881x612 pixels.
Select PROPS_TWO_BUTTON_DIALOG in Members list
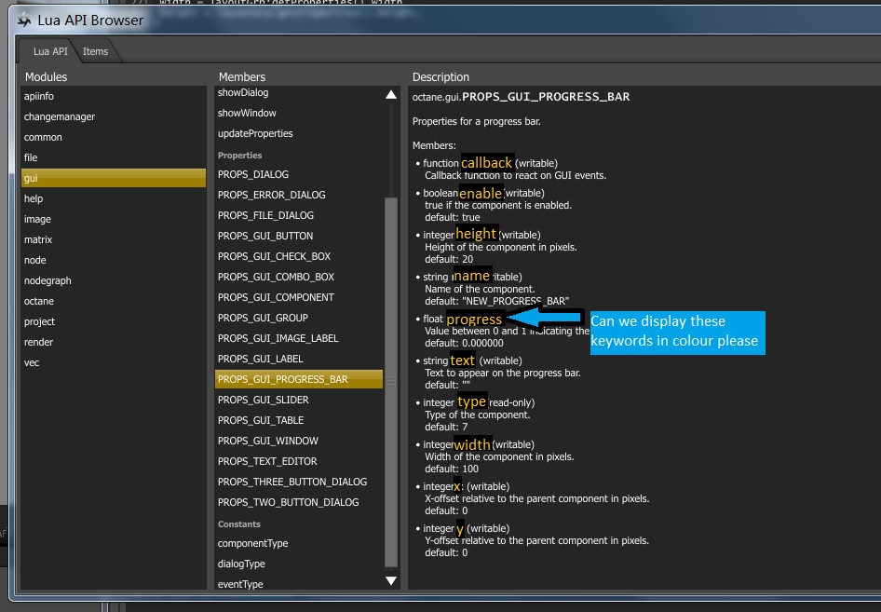pyautogui.click(x=299, y=503)
